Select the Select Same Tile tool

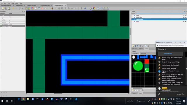tap(52, 8)
